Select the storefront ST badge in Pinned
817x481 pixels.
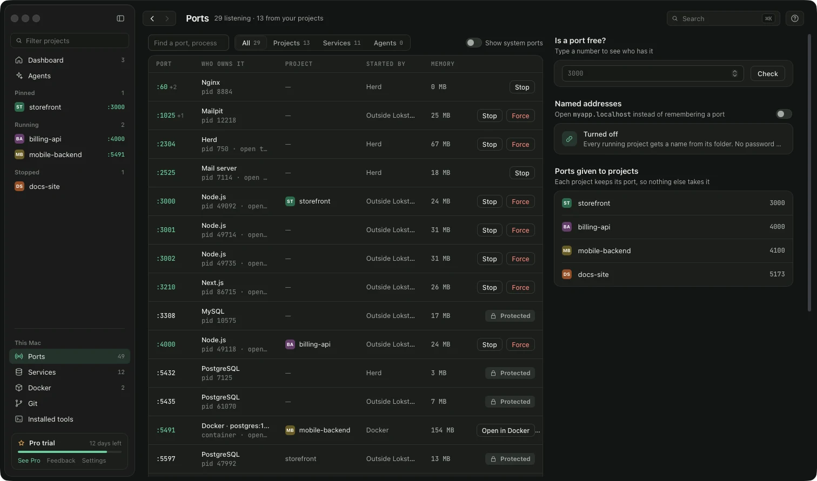click(x=19, y=107)
